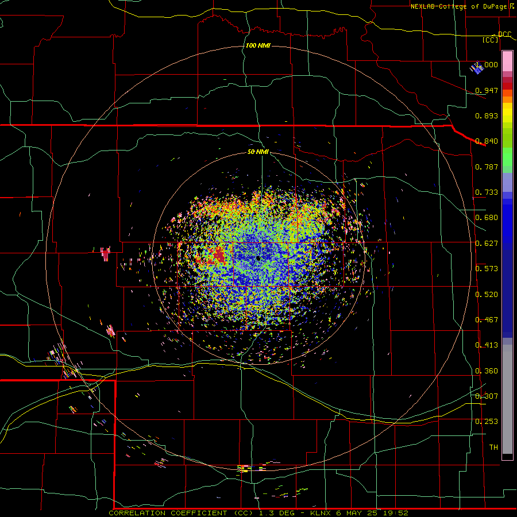Click the 0.733 legend value
Viewport: 517px width, 517px height.
coord(487,192)
